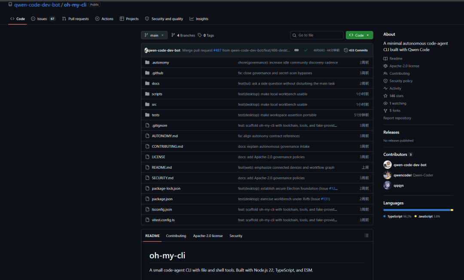The image size is (464, 280).
Task: Open AUTONOMY.md file
Action: [x=165, y=136]
